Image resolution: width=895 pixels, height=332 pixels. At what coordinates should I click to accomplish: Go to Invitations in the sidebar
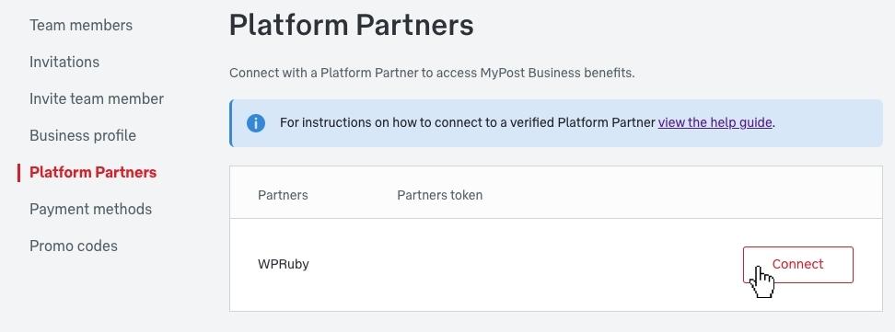pyautogui.click(x=64, y=62)
